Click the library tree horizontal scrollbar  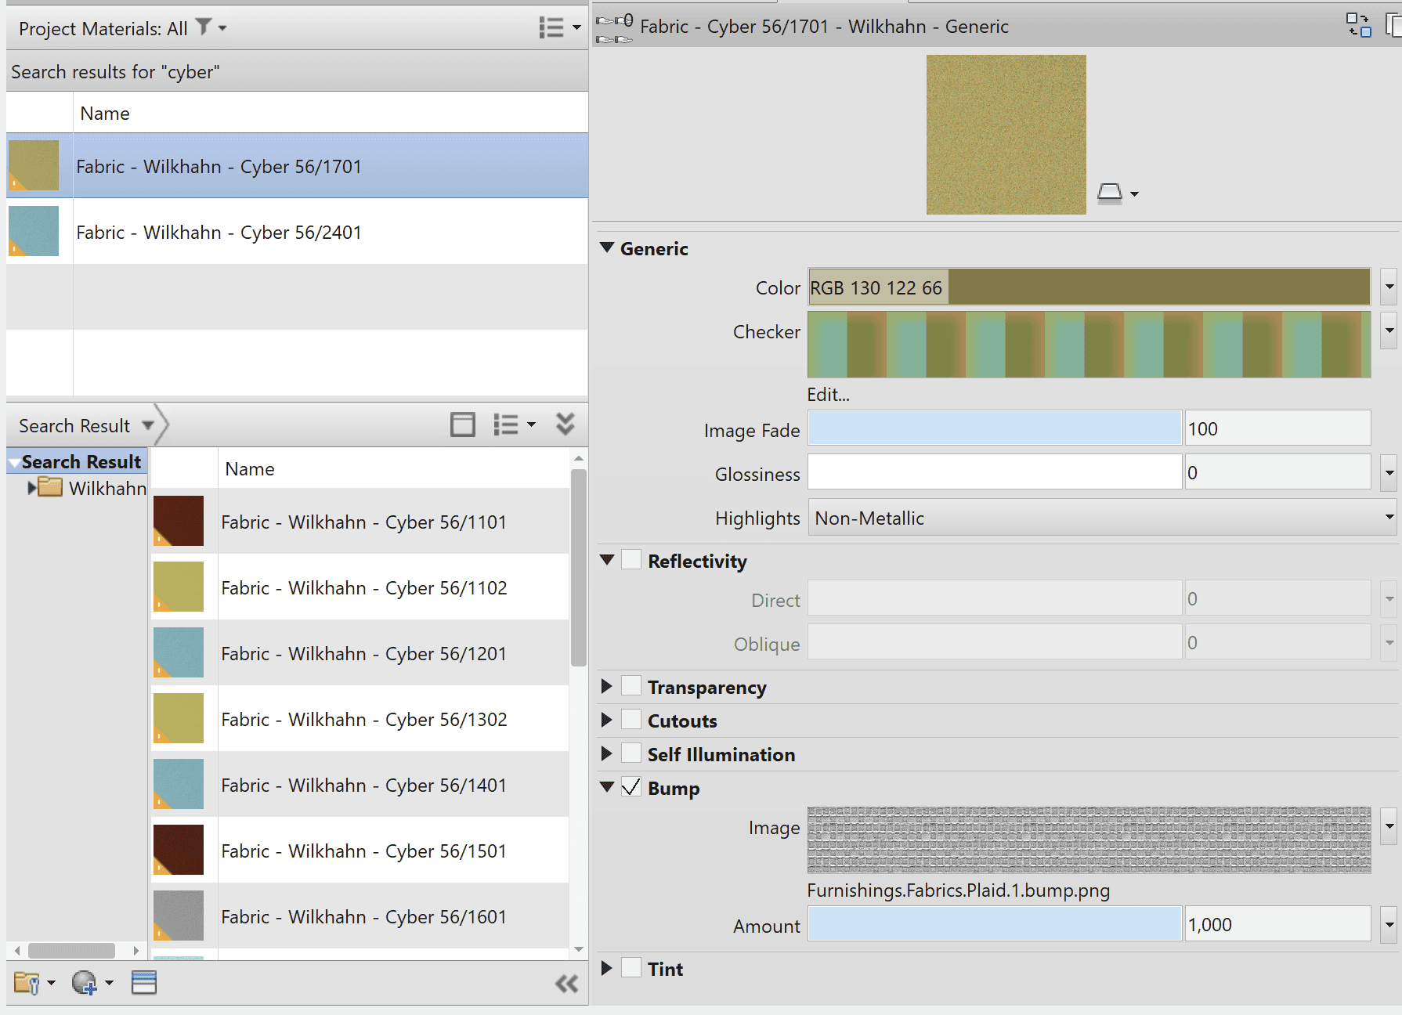pos(71,950)
